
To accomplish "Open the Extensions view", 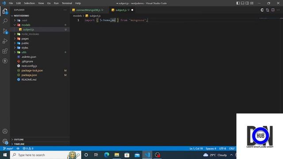I will pos(5,51).
